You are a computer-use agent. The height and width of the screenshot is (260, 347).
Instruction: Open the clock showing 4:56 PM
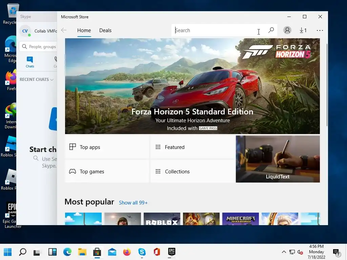click(x=316, y=252)
